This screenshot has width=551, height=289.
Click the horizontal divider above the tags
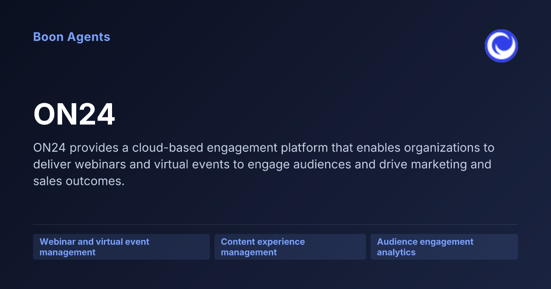point(275,224)
